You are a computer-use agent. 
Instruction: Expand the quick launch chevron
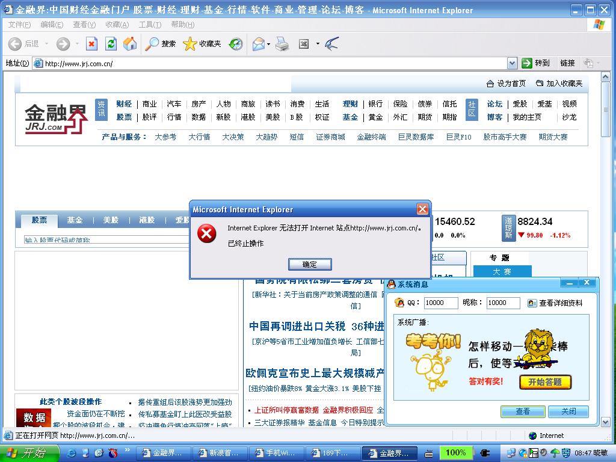coord(128,450)
